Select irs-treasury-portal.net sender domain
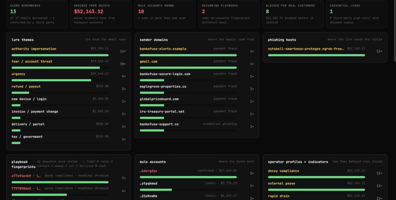Image resolution: width=396 pixels, height=200 pixels. point(197,114)
